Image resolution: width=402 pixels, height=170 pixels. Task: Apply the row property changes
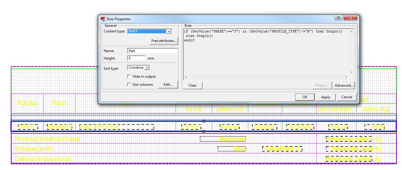click(x=326, y=97)
